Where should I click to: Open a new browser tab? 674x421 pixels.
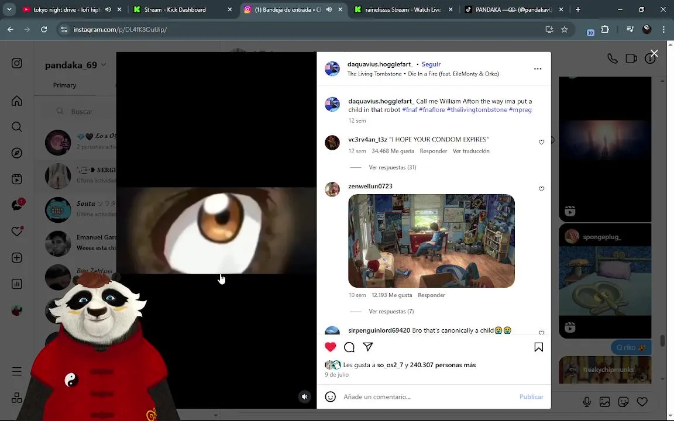(x=577, y=9)
